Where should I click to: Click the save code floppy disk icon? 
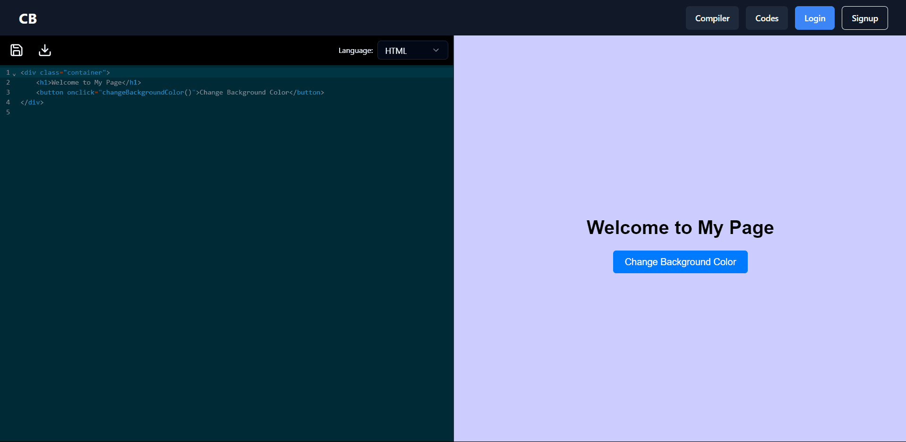[x=17, y=50]
